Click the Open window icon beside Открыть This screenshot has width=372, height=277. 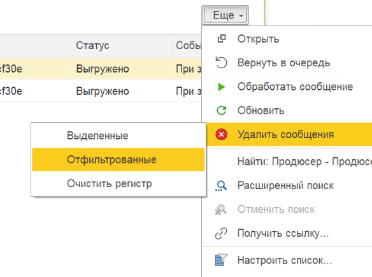coord(222,39)
